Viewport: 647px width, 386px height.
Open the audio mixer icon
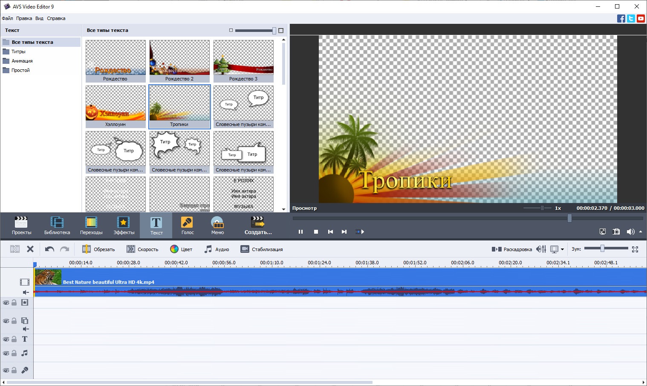541,249
